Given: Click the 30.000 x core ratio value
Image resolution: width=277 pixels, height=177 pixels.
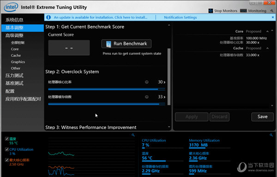Looking at the screenshot, I should coord(253,42).
